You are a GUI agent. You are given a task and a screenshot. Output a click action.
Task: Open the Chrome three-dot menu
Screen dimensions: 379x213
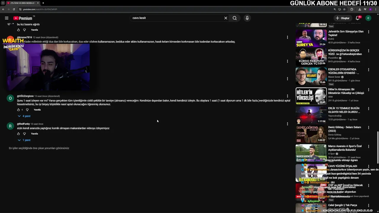pyautogui.click(x=375, y=9)
